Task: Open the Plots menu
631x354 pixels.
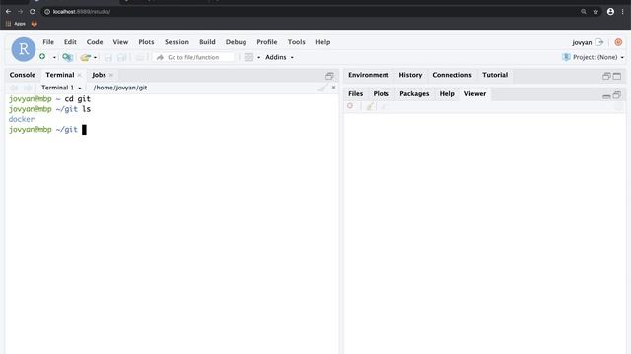Action: pos(146,42)
